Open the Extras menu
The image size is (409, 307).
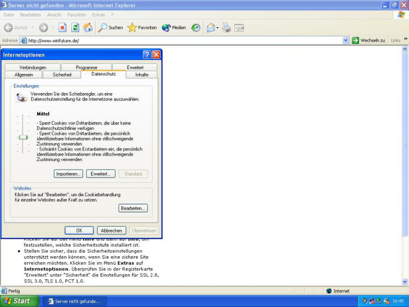click(x=98, y=15)
